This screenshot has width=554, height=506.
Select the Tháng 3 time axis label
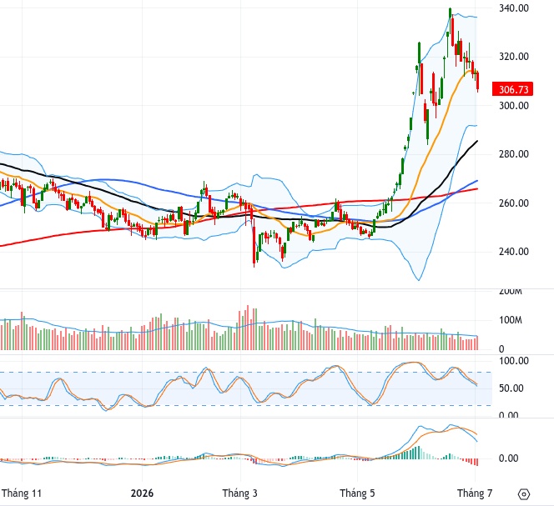[x=240, y=493]
